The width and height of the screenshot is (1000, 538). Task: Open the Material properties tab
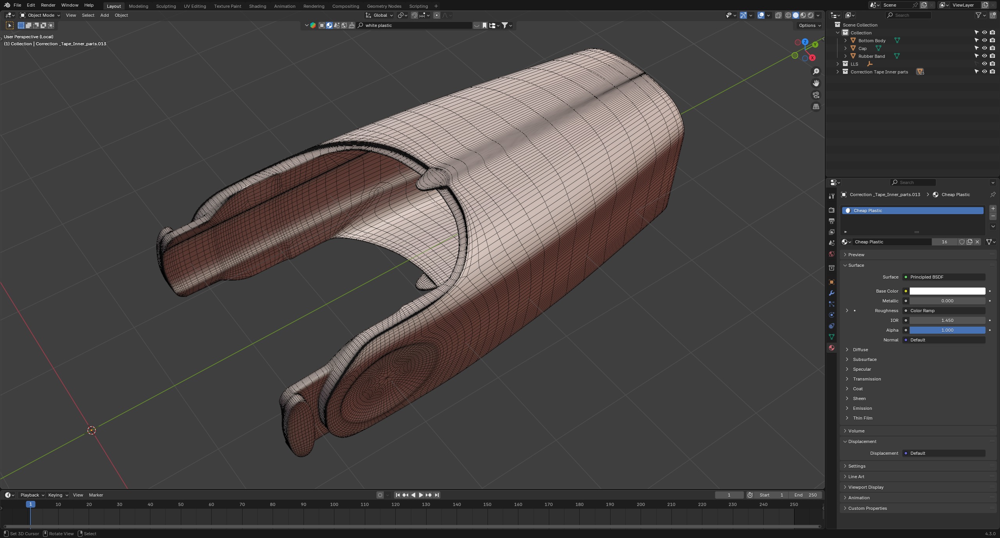[x=832, y=348]
